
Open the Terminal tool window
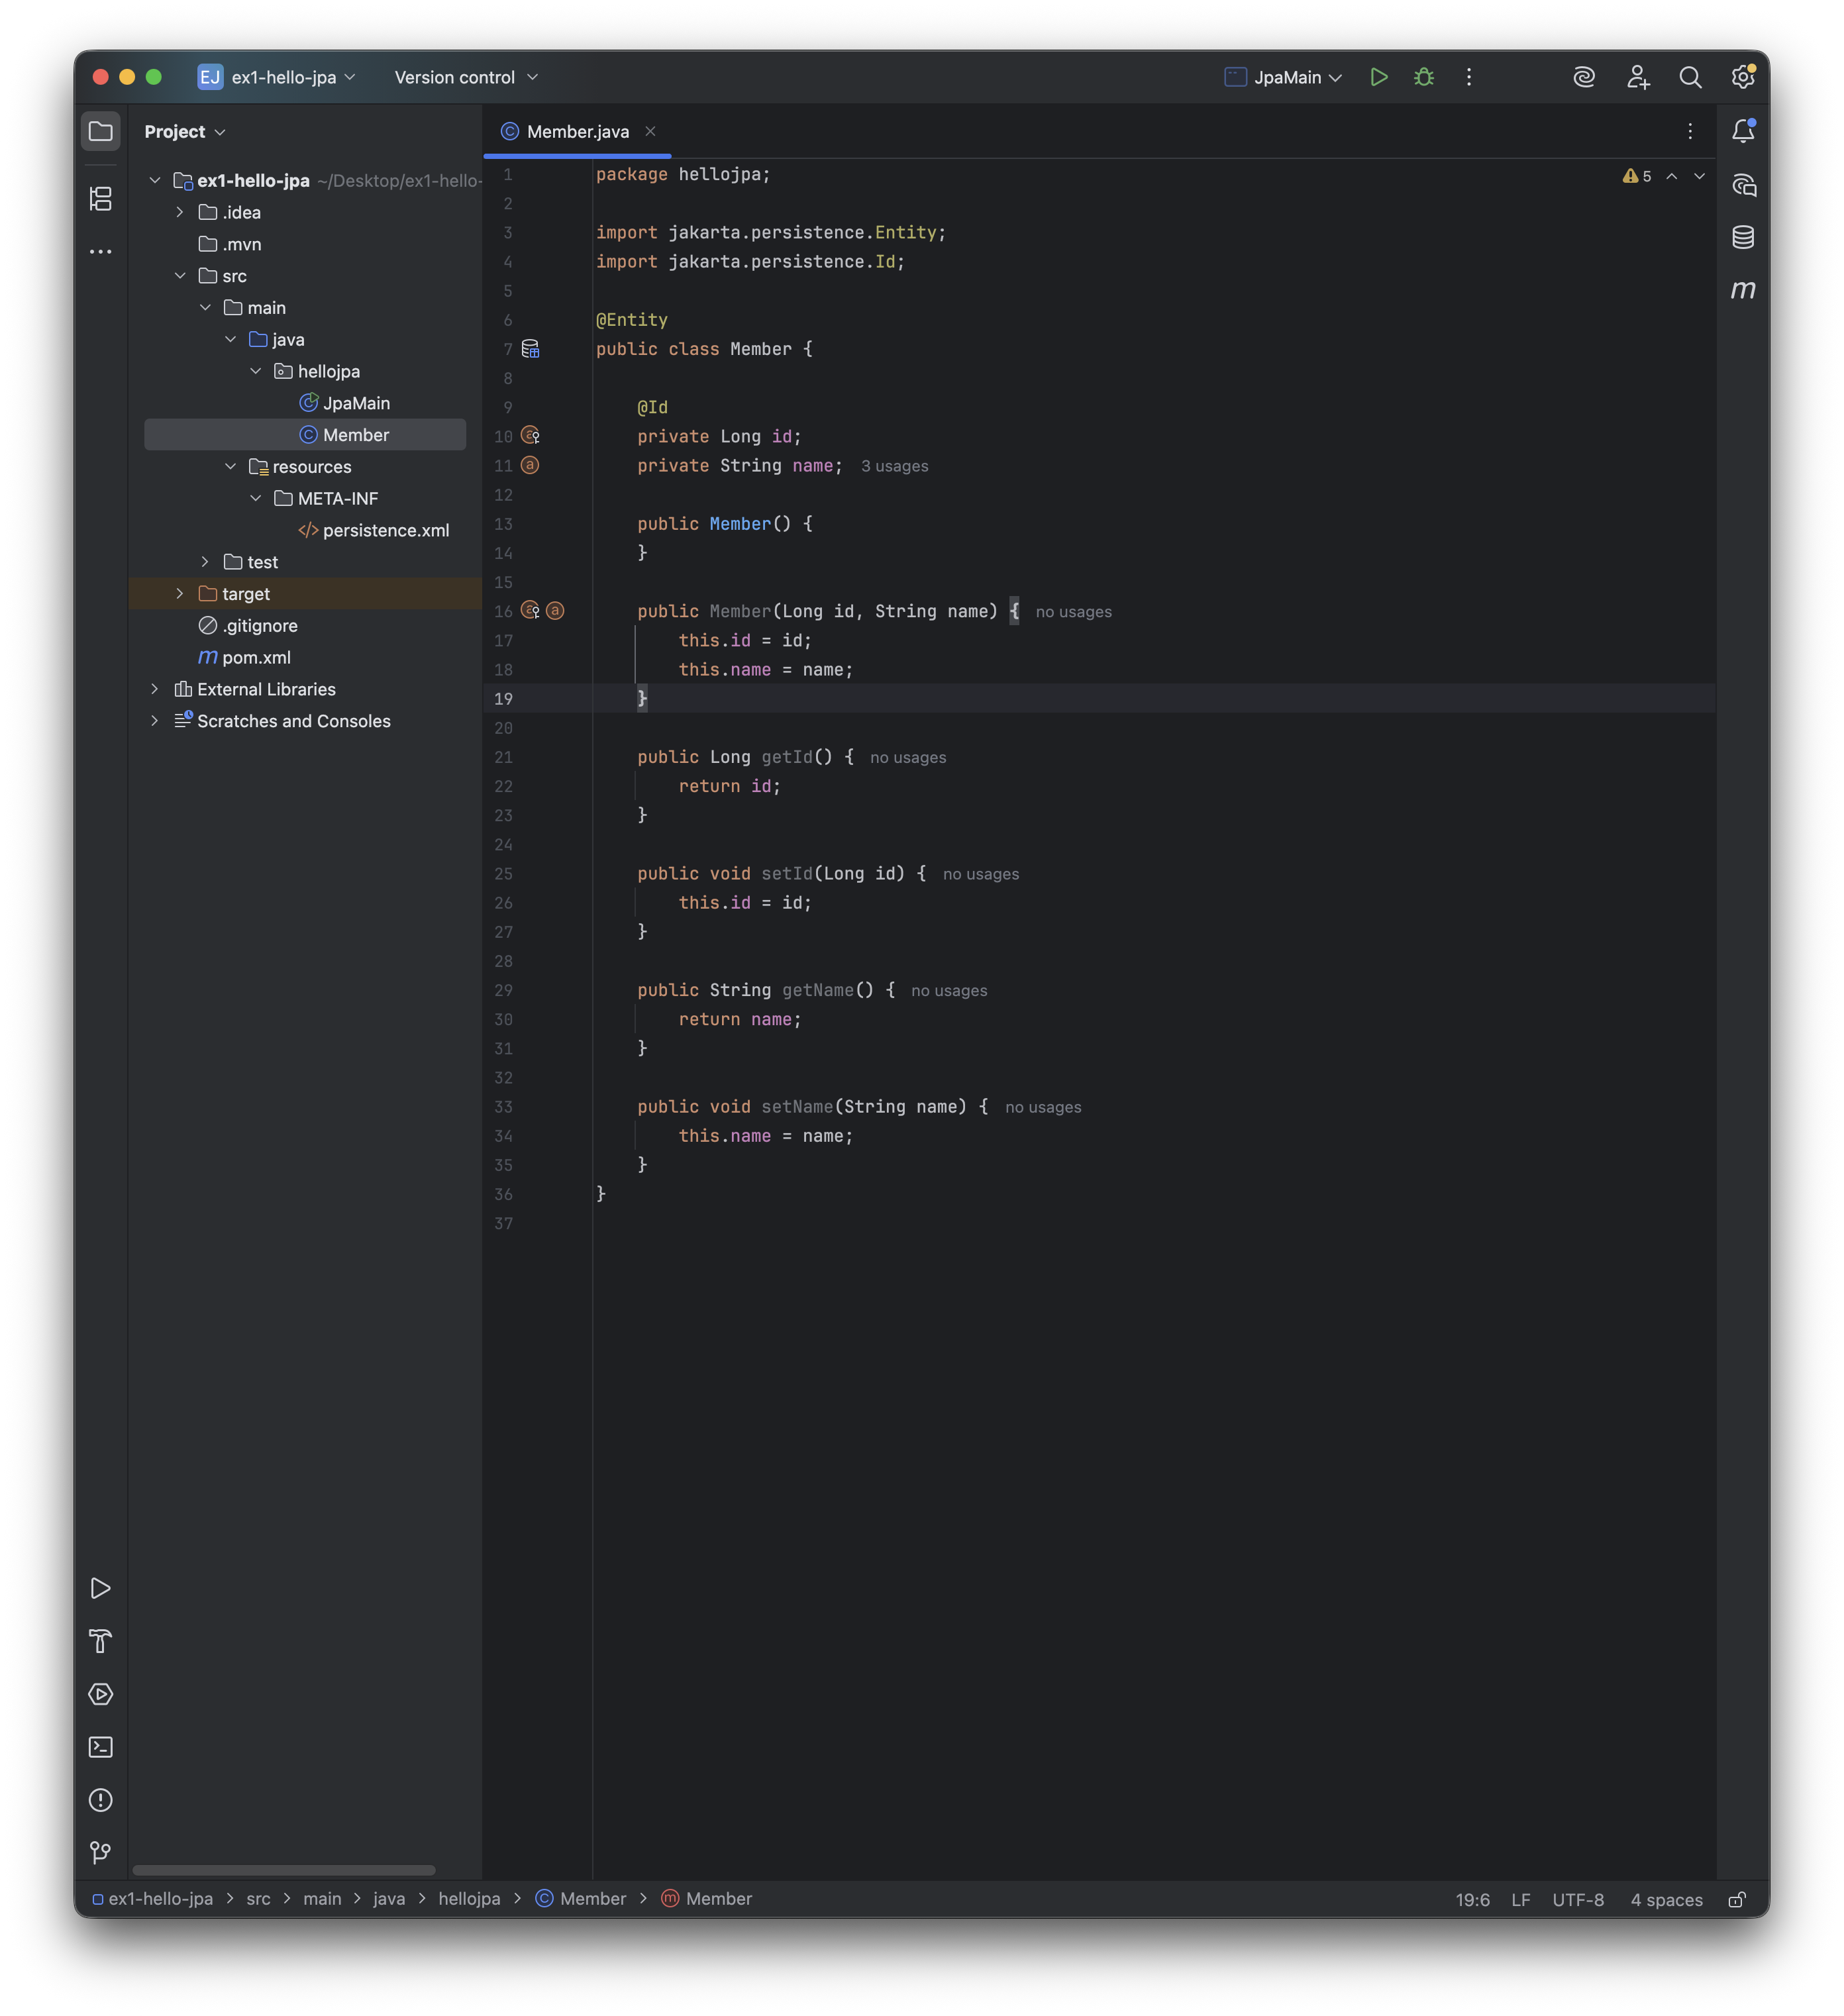[101, 1747]
